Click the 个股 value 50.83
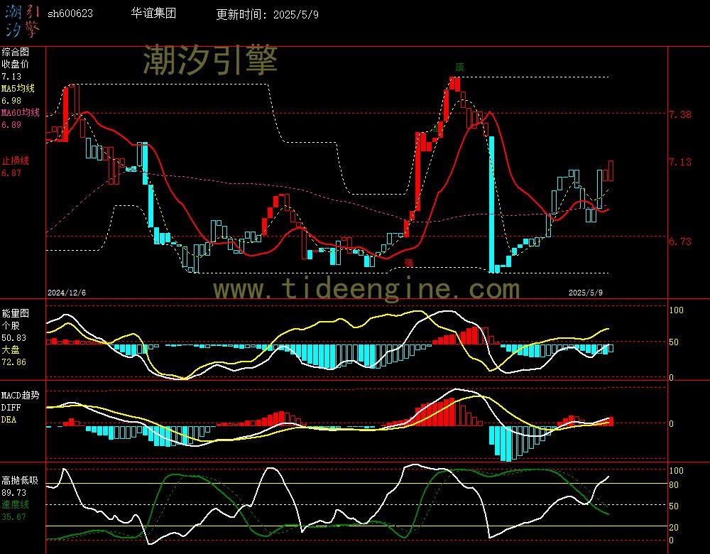Viewport: 710px width, 554px height. (x=13, y=338)
